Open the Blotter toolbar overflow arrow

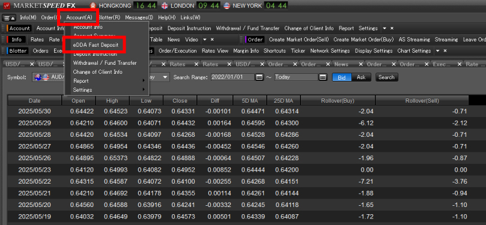[x=438, y=51]
